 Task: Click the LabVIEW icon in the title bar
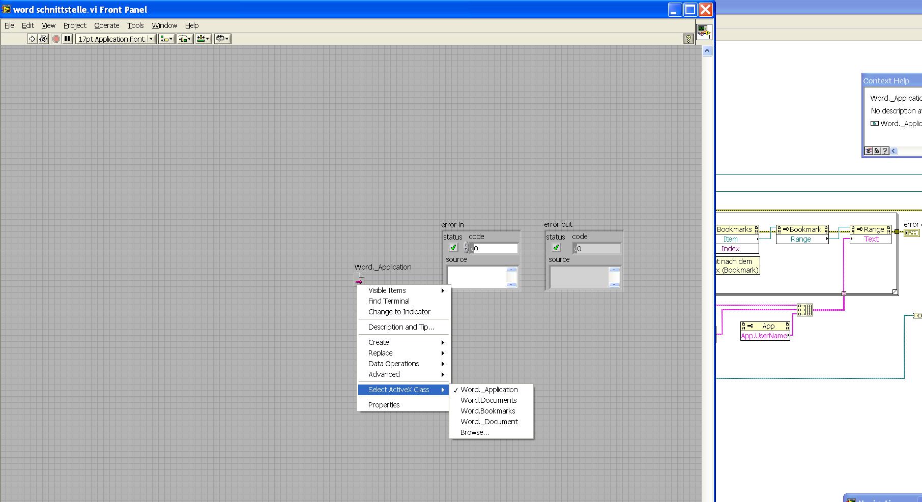[7, 9]
